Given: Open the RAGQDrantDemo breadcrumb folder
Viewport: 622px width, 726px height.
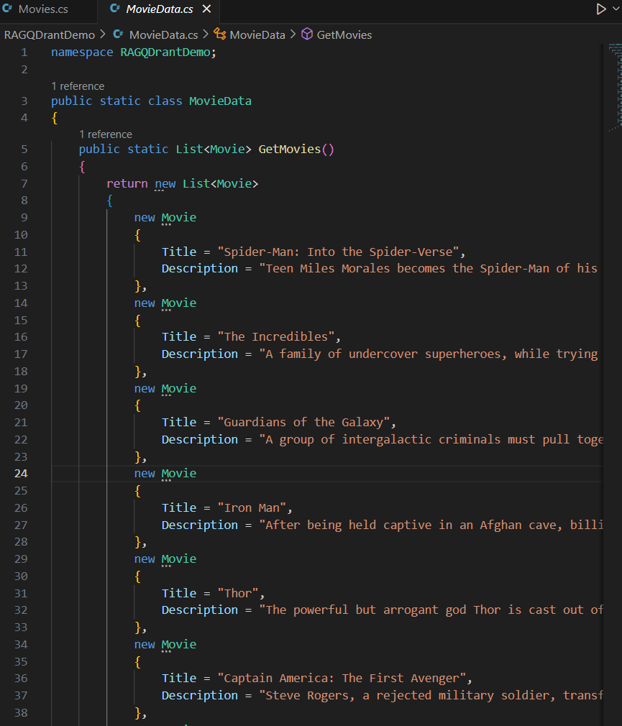Looking at the screenshot, I should (x=49, y=35).
